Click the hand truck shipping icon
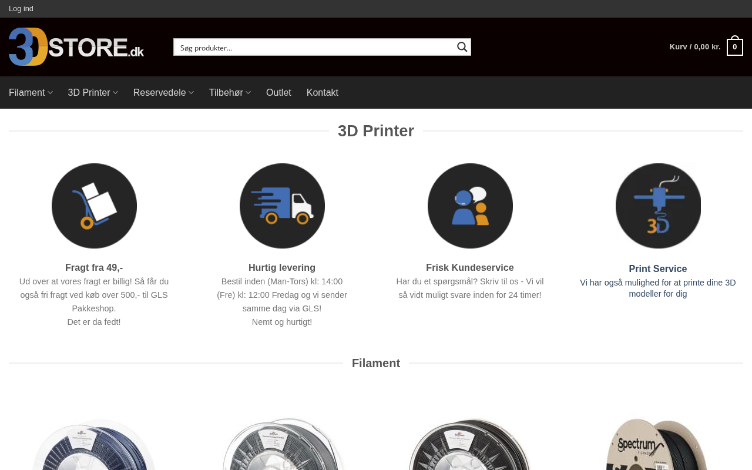Viewport: 752px width, 470px height. [x=94, y=206]
